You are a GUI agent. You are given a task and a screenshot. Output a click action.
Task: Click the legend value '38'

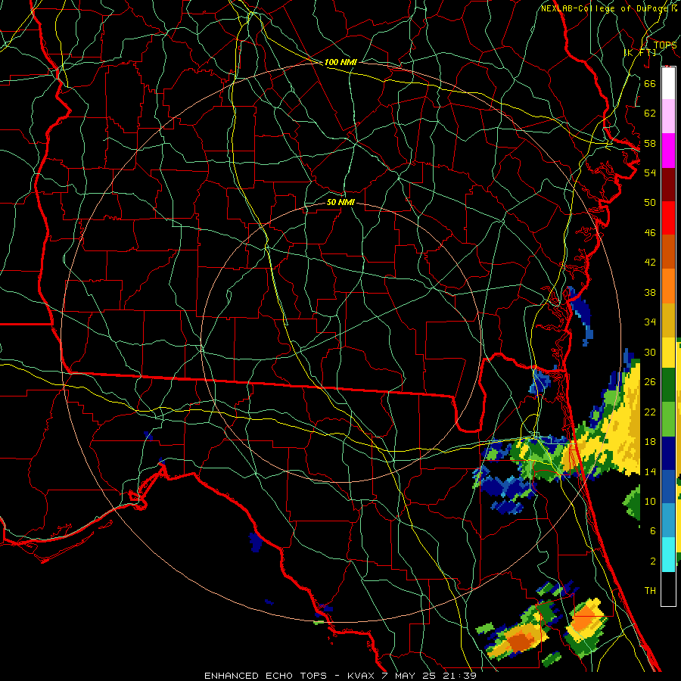point(650,292)
